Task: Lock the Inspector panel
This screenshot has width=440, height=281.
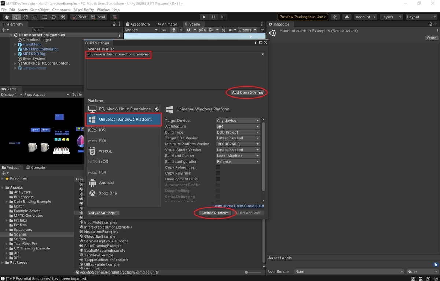Action: click(x=431, y=24)
